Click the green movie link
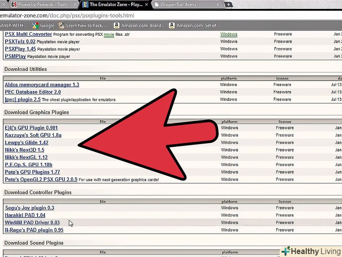 coord(109,34)
